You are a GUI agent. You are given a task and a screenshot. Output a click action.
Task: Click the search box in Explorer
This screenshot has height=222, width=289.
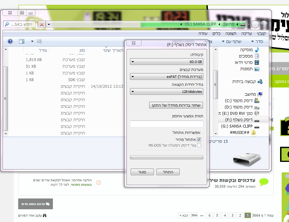(x=19, y=24)
